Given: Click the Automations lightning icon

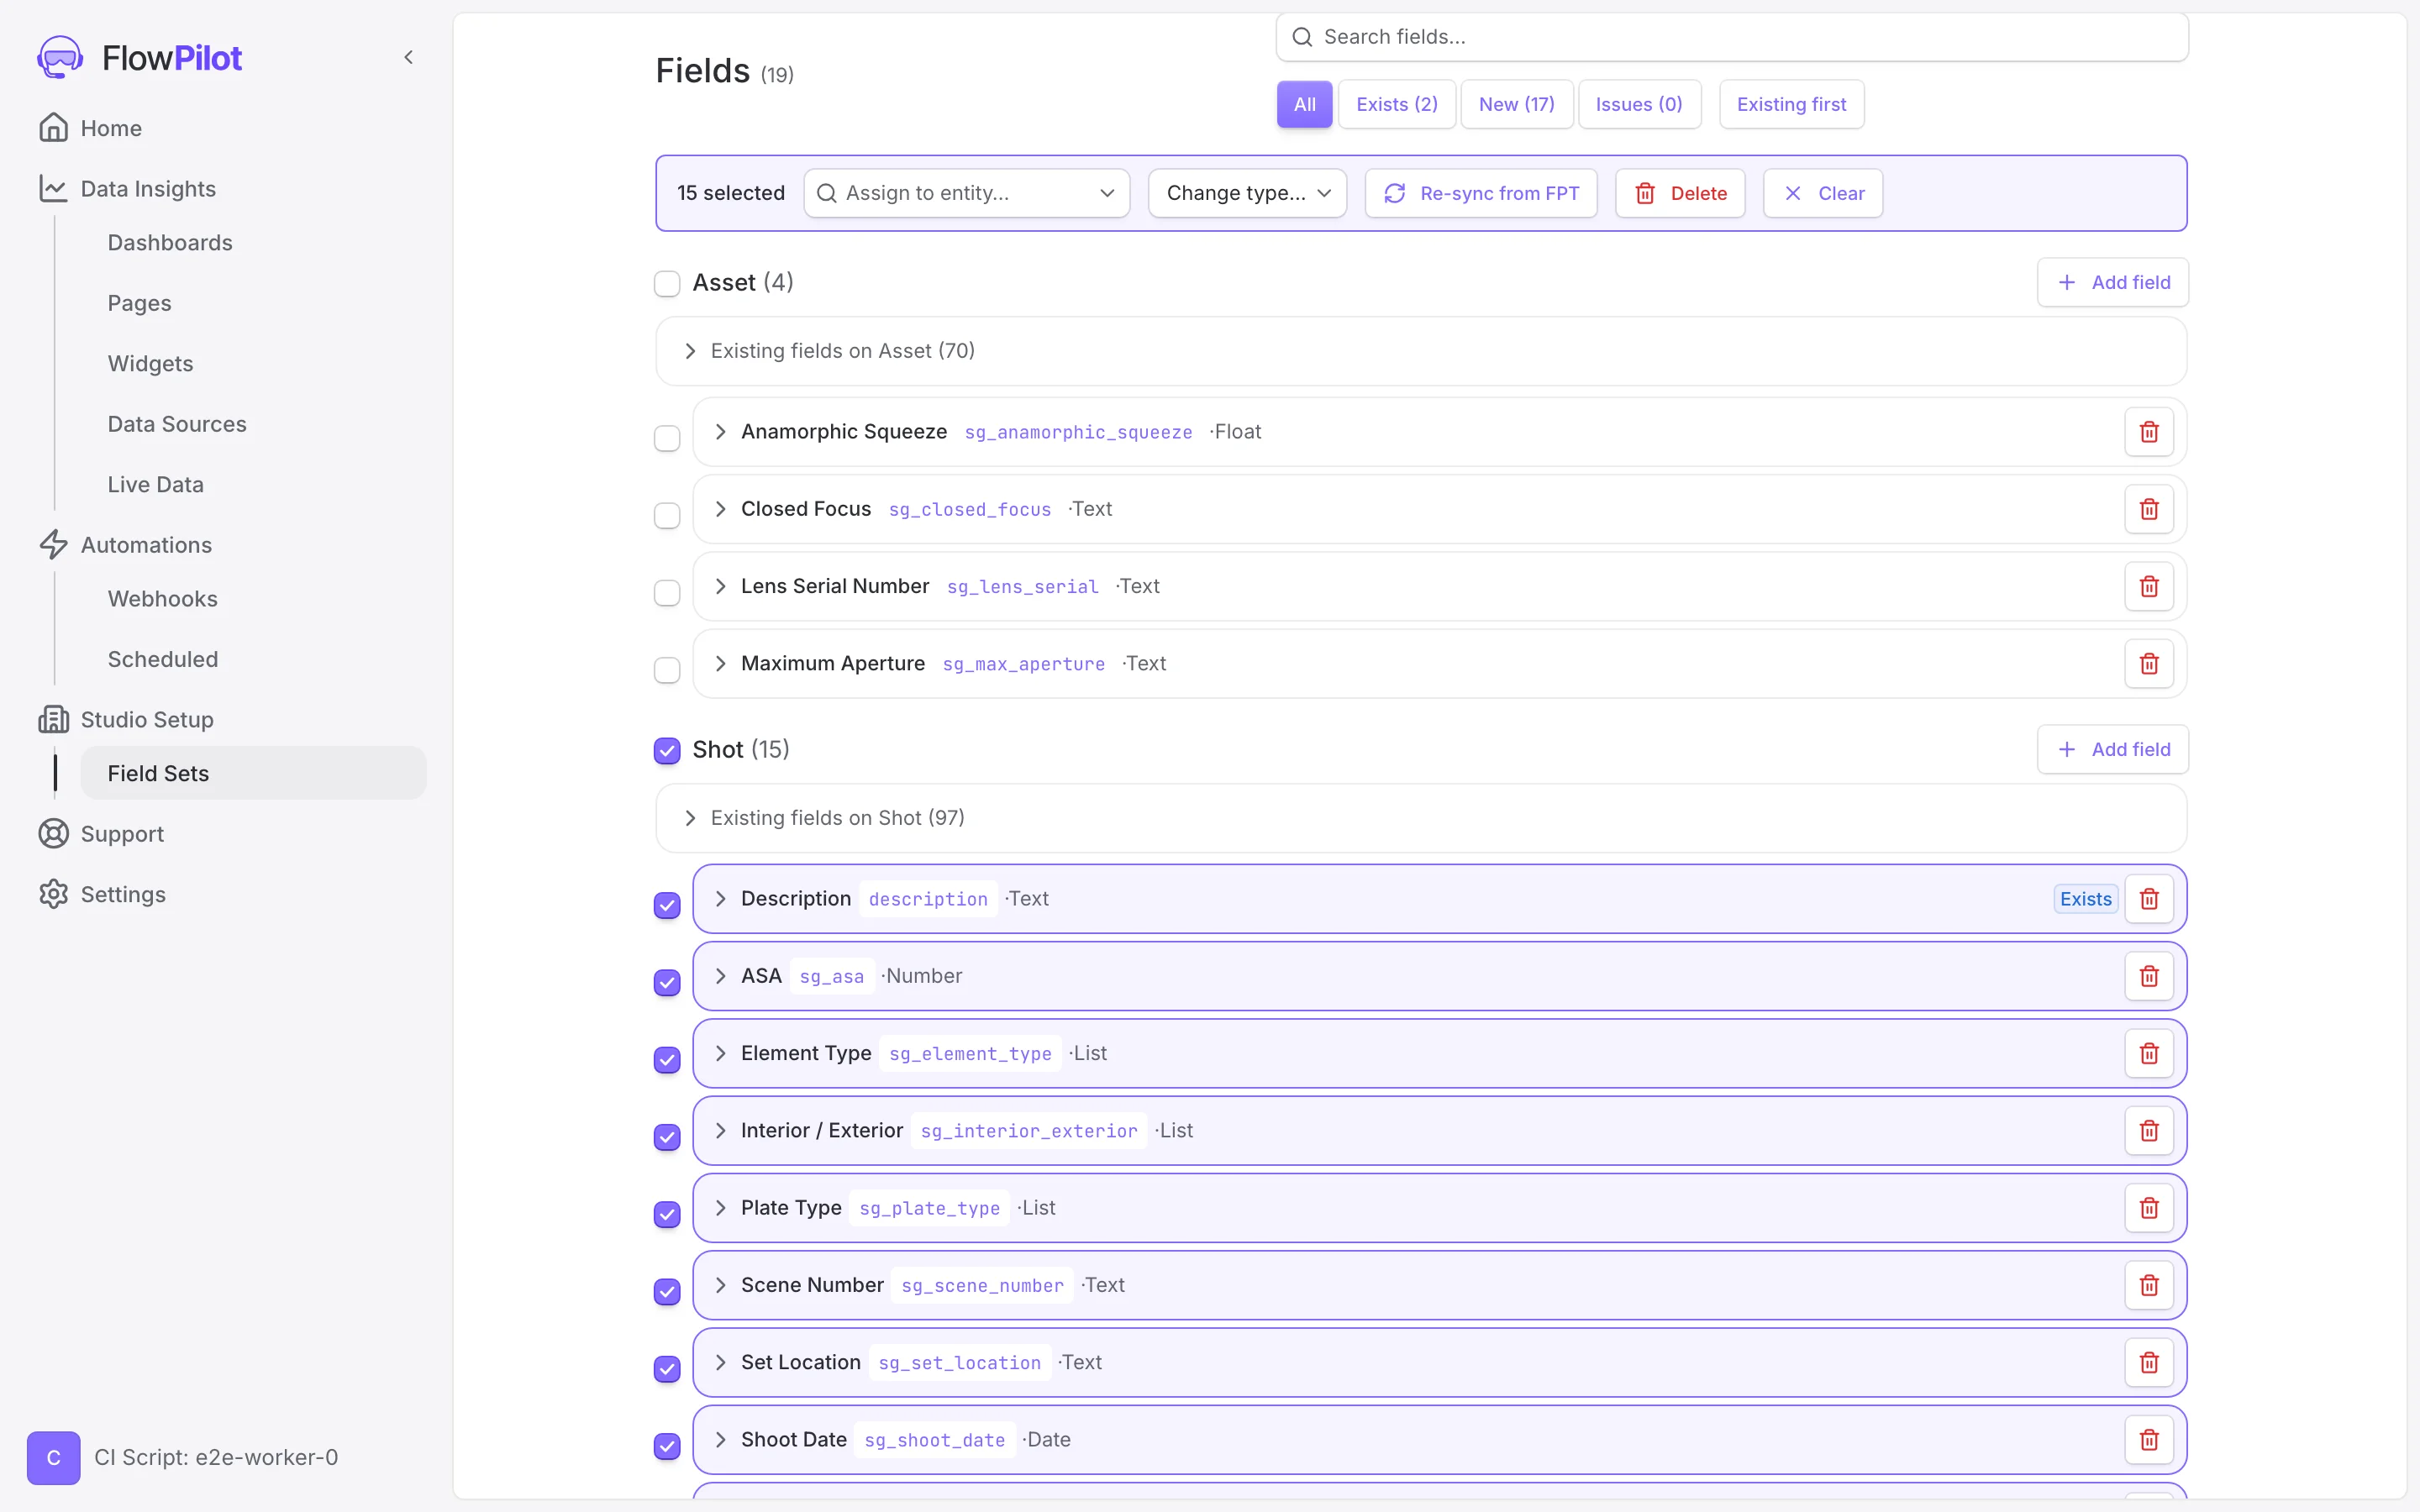Looking at the screenshot, I should [x=53, y=545].
